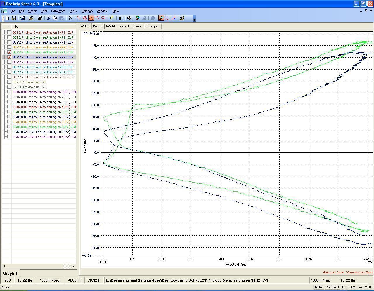
Task: Click the Open folder toolbar icon
Action: 31,18
